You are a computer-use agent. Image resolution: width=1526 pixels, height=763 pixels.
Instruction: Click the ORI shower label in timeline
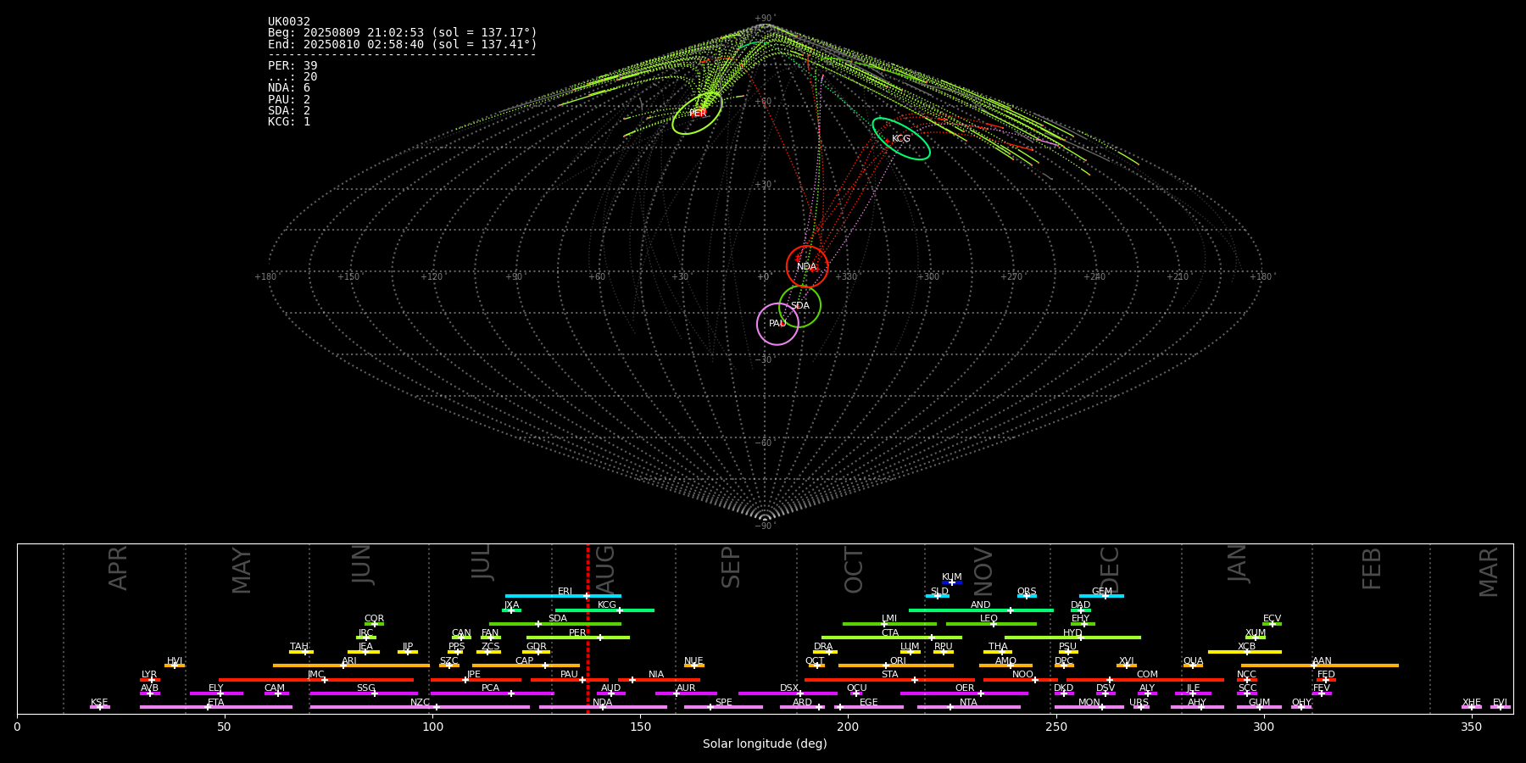click(898, 661)
